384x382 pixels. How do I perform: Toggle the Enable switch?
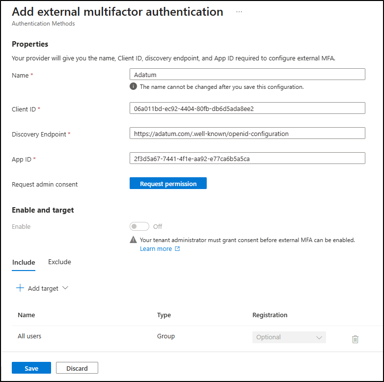coord(139,226)
